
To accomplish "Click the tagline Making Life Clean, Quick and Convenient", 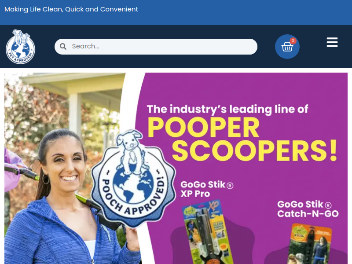I will tap(71, 9).
